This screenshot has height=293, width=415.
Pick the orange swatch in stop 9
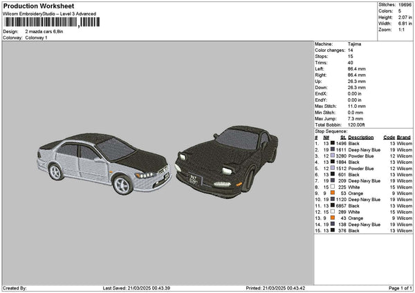(333, 193)
